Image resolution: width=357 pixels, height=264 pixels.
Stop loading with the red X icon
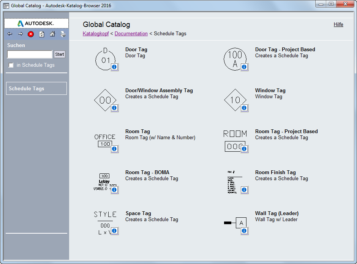31,34
